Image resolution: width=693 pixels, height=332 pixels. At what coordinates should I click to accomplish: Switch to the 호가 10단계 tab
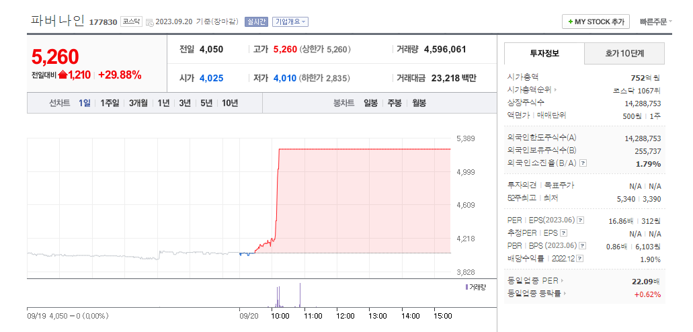tap(624, 54)
